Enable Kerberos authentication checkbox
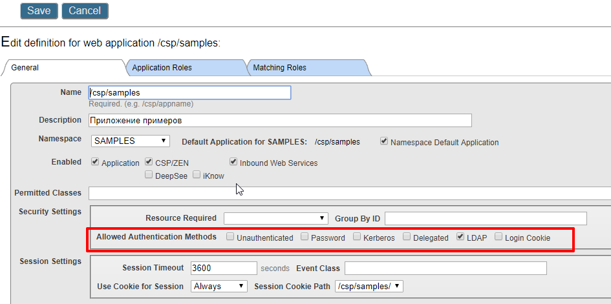 point(357,237)
